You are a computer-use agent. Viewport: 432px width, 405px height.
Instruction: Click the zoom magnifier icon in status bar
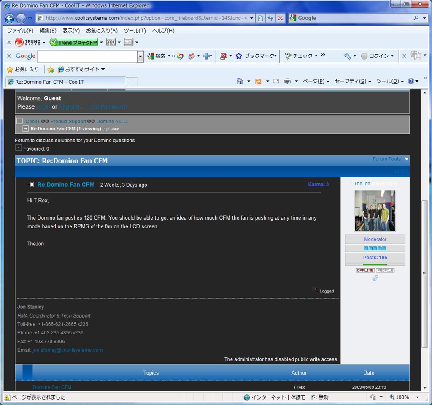[392, 397]
